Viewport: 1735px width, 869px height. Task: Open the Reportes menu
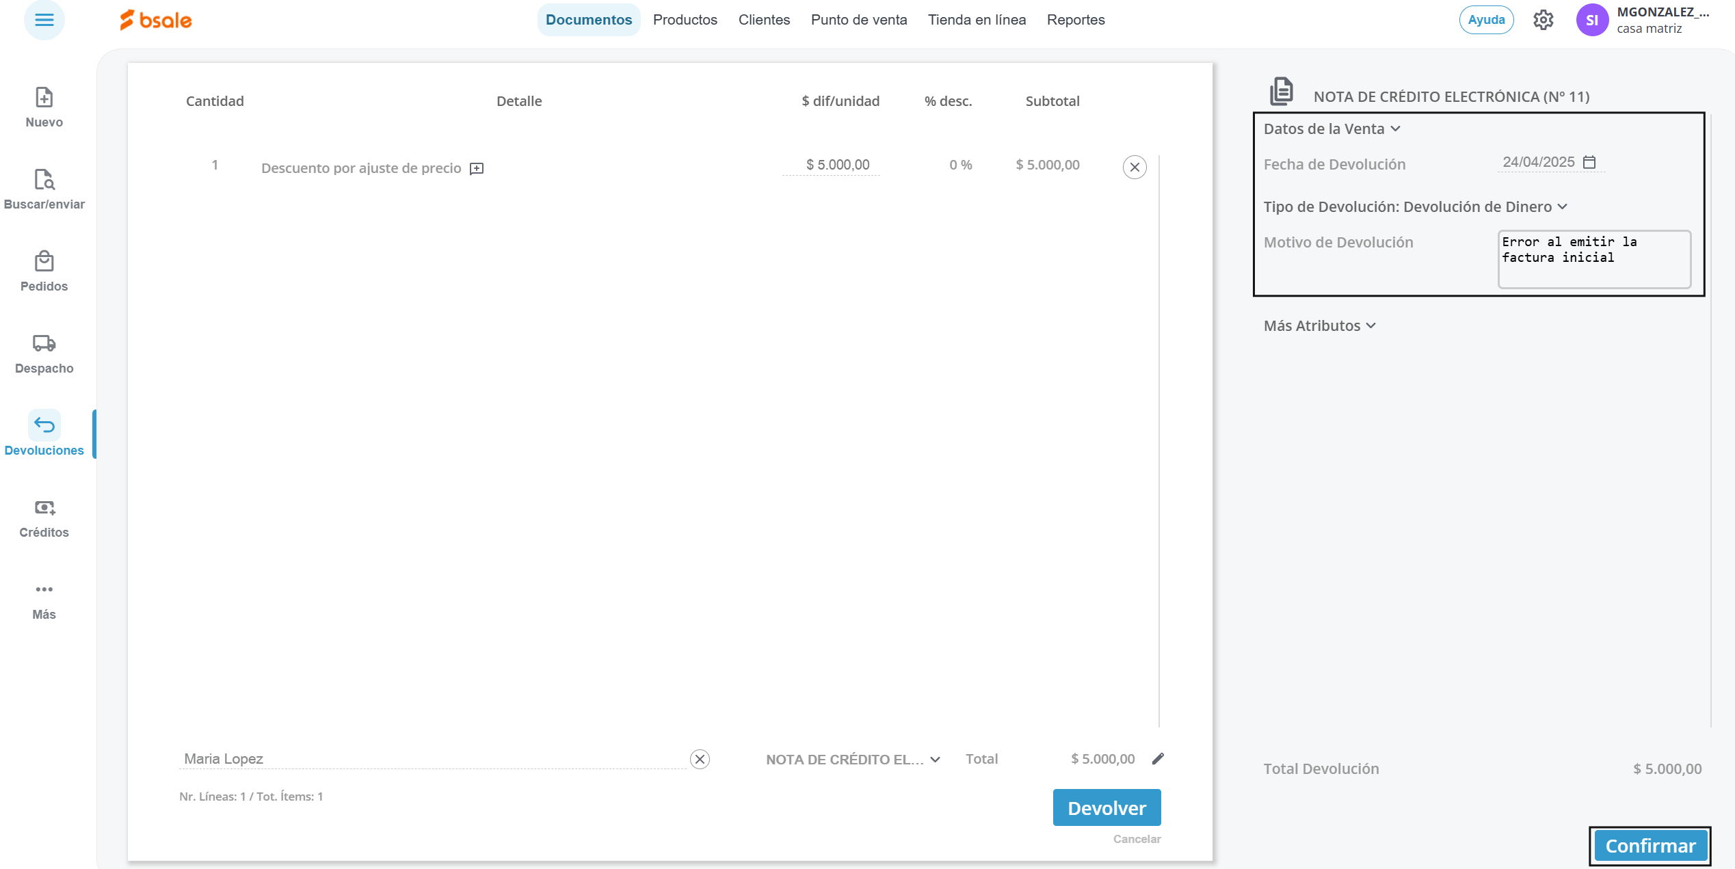(x=1075, y=20)
